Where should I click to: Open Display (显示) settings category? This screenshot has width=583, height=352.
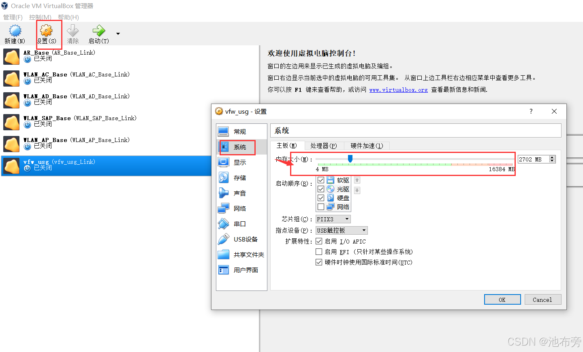pos(241,162)
